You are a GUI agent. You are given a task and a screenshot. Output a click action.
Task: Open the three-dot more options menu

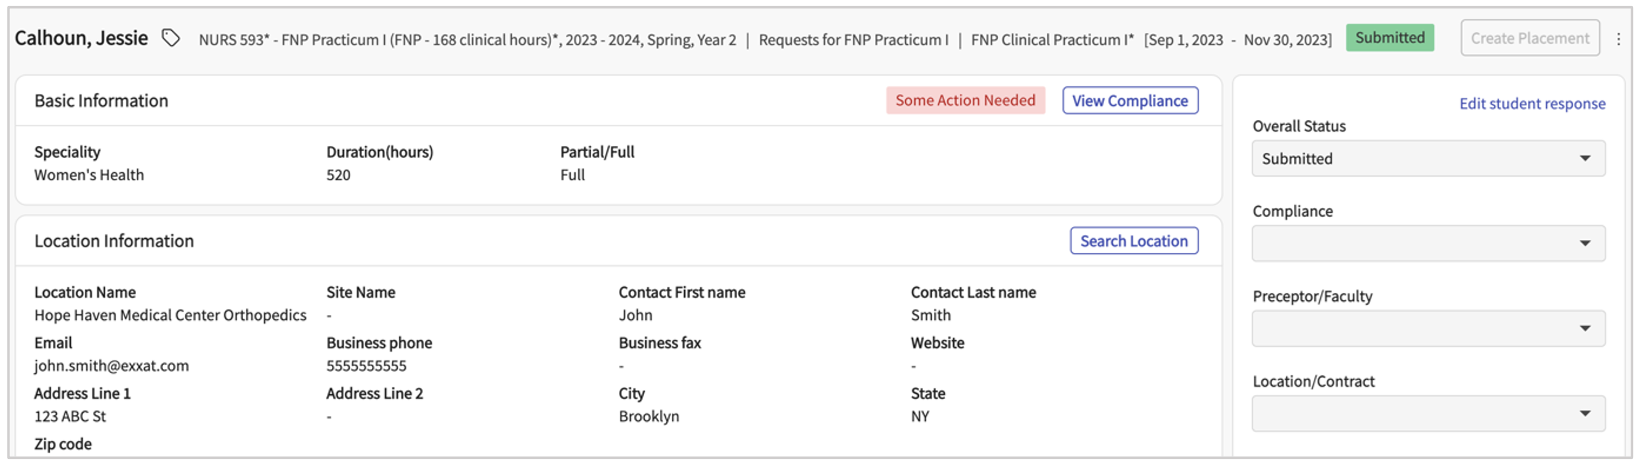[x=1618, y=39]
